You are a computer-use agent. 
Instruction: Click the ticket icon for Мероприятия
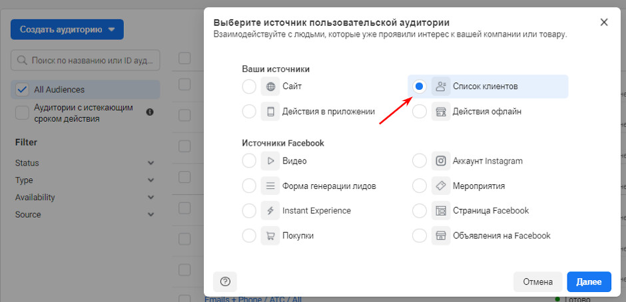point(441,186)
